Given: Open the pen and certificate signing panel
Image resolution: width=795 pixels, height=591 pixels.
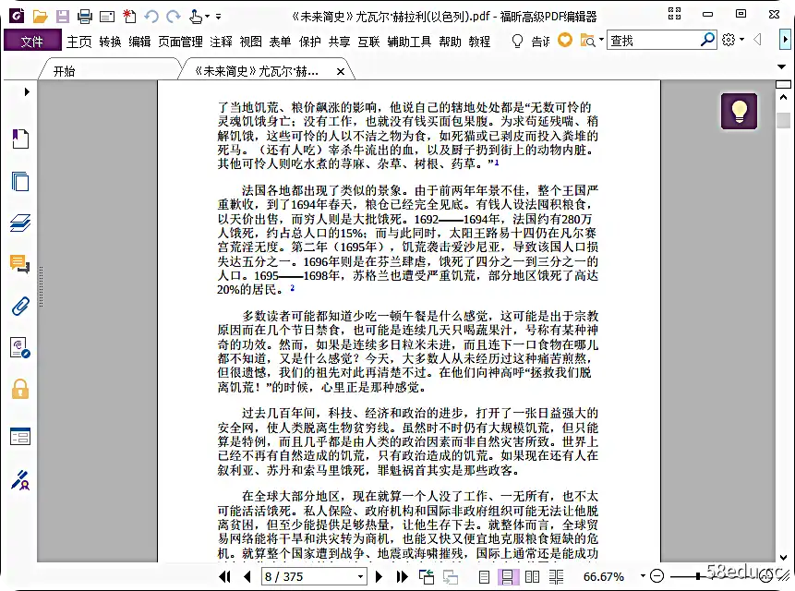Looking at the screenshot, I should click(x=20, y=480).
